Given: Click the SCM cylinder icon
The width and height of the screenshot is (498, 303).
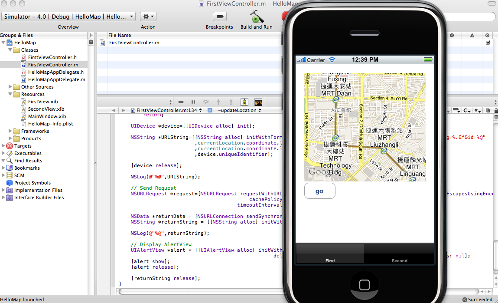Looking at the screenshot, I should tap(10, 175).
